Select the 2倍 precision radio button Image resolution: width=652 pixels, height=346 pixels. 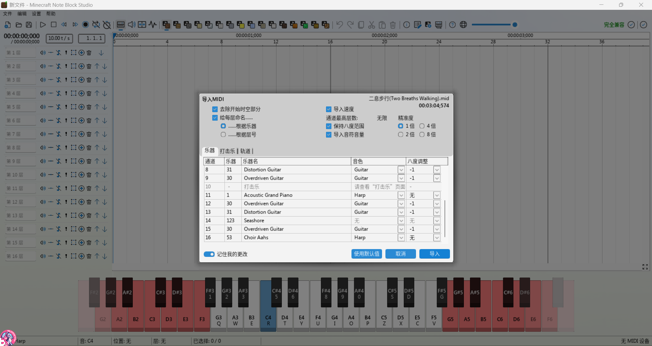tap(401, 135)
